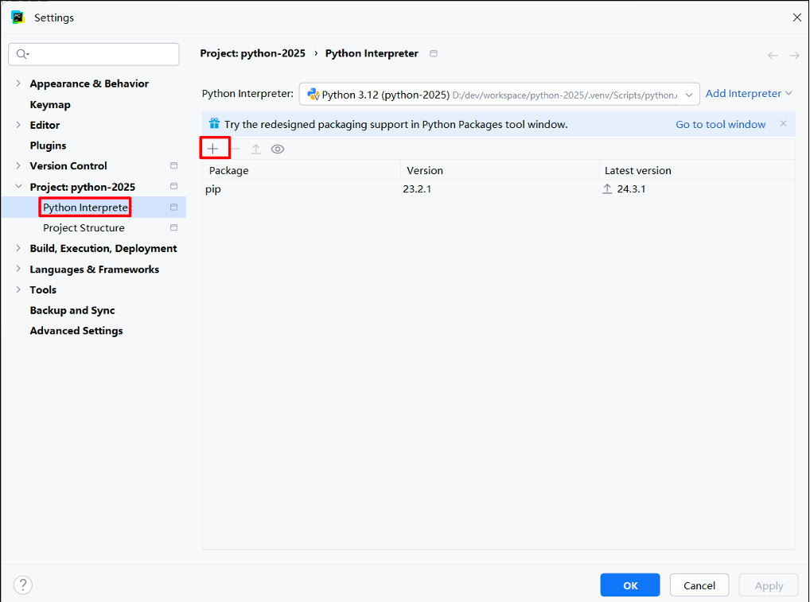Select Project Structure in settings tree
Image resolution: width=810 pixels, height=602 pixels.
pos(84,228)
